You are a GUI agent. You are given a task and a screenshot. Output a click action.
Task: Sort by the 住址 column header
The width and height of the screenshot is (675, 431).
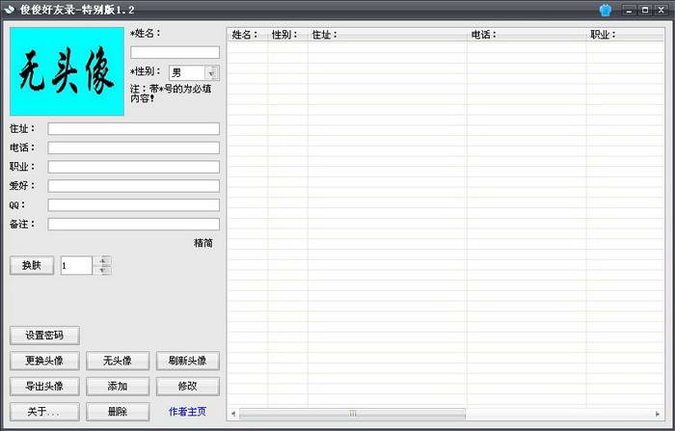click(388, 35)
